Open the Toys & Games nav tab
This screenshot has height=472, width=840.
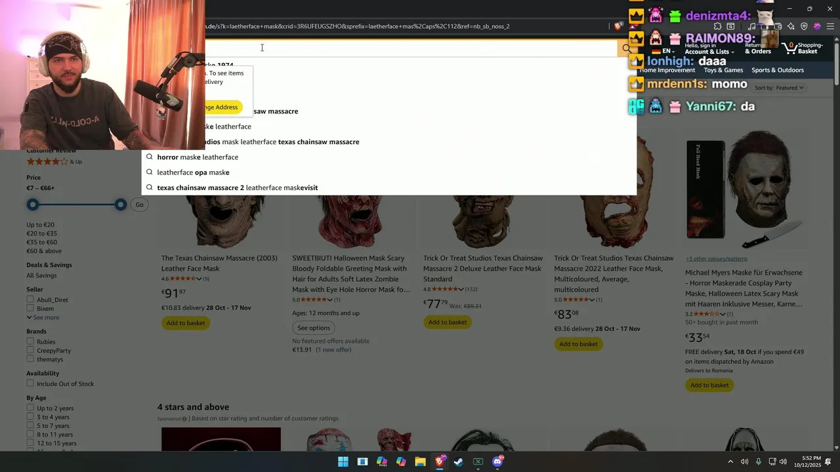click(723, 70)
